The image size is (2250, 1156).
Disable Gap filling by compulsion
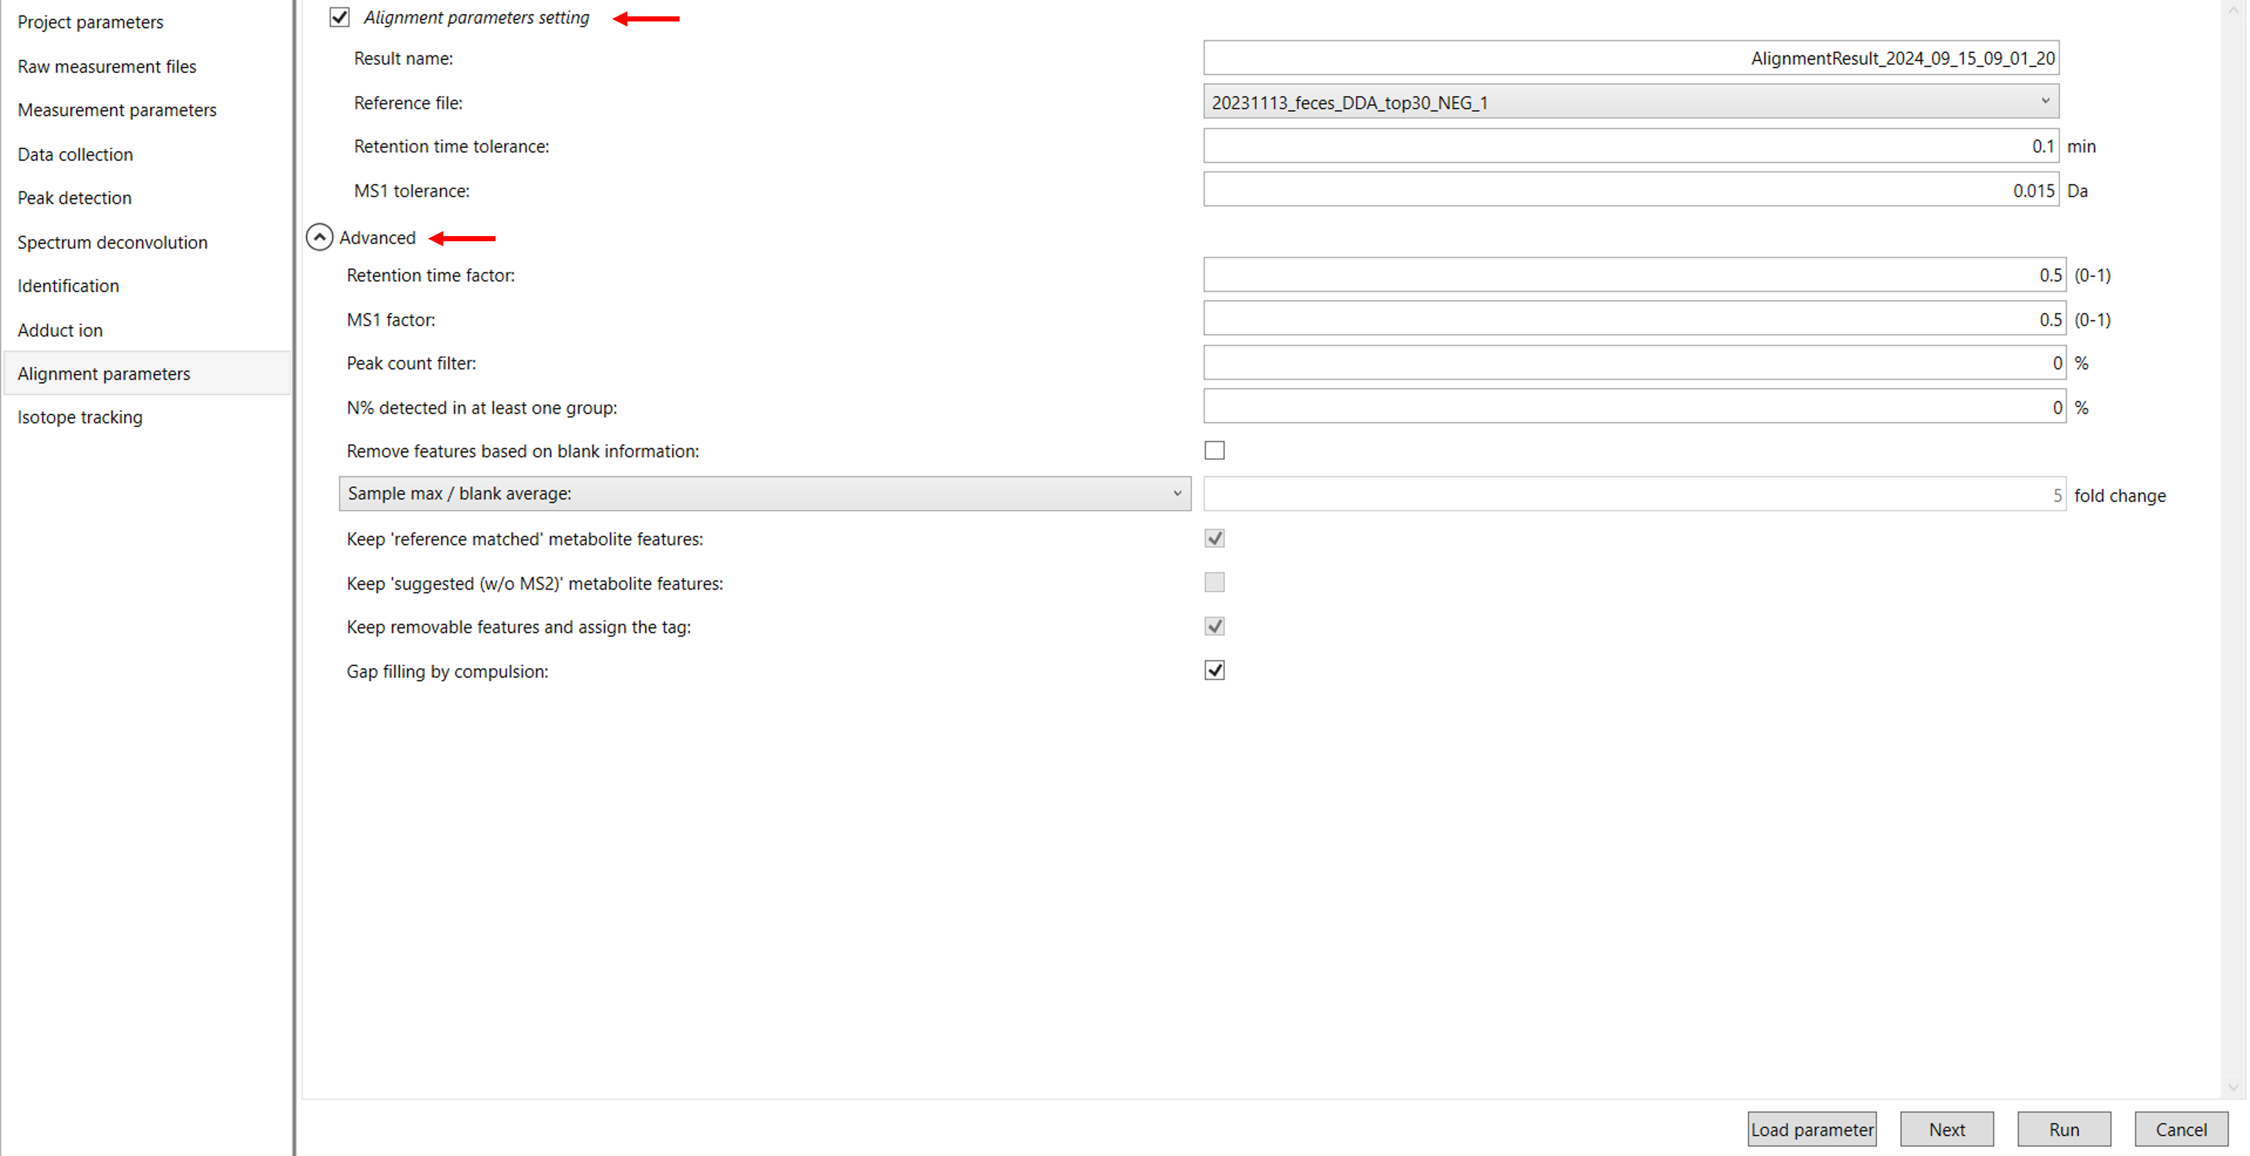(1214, 669)
